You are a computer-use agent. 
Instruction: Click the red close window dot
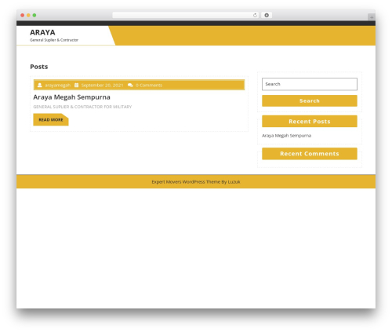[23, 15]
